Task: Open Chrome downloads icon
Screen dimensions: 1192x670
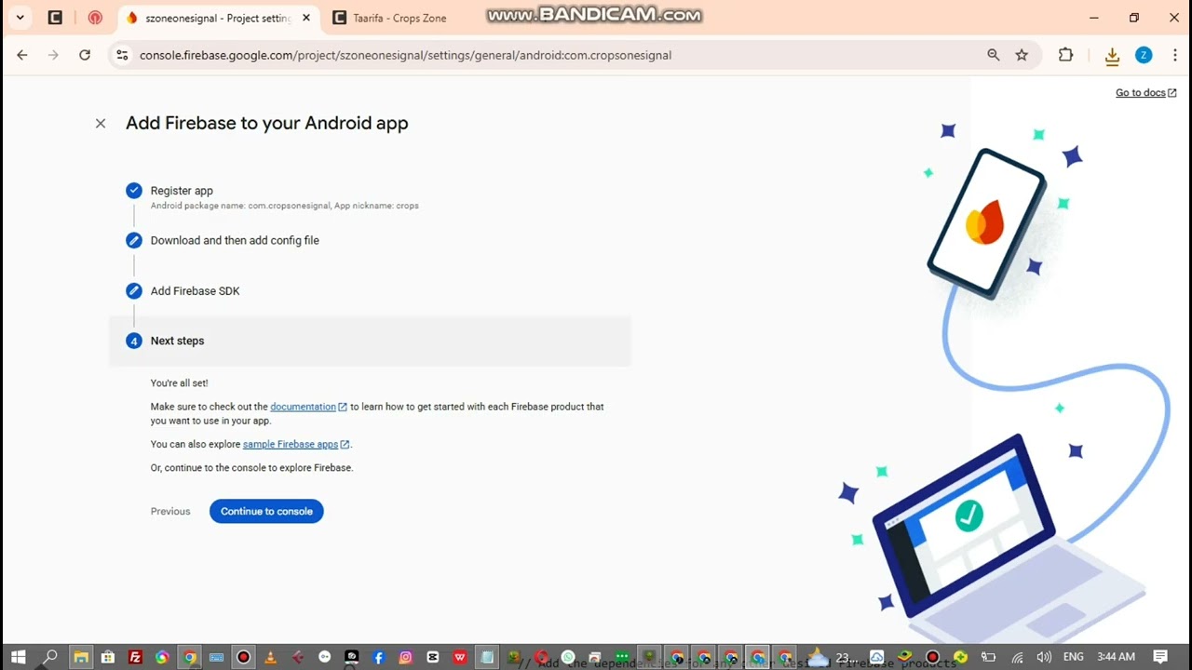Action: coord(1112,56)
